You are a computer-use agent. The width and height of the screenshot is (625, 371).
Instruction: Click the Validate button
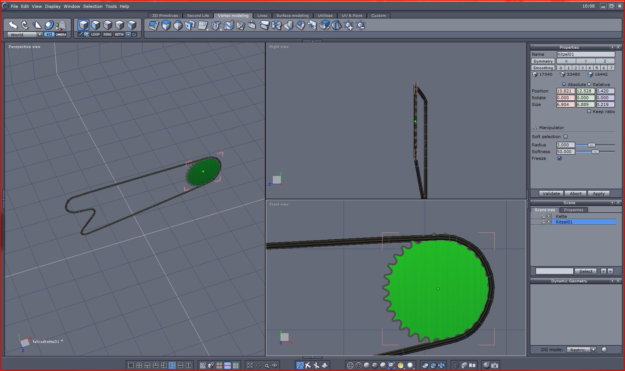pos(551,194)
